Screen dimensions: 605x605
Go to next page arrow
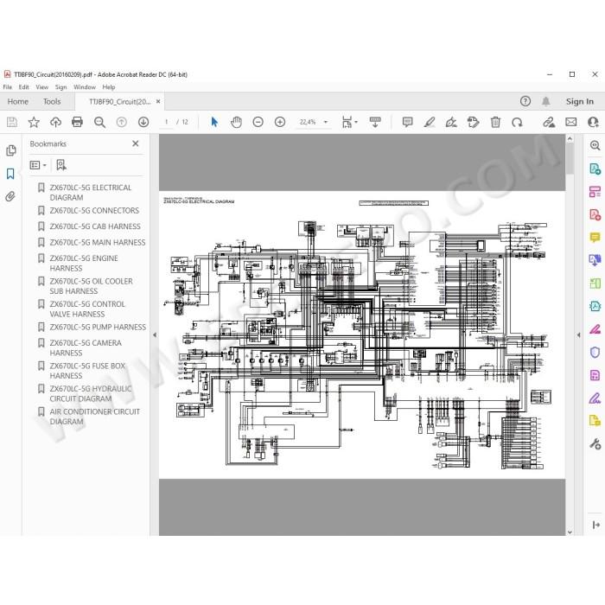pyautogui.click(x=143, y=123)
